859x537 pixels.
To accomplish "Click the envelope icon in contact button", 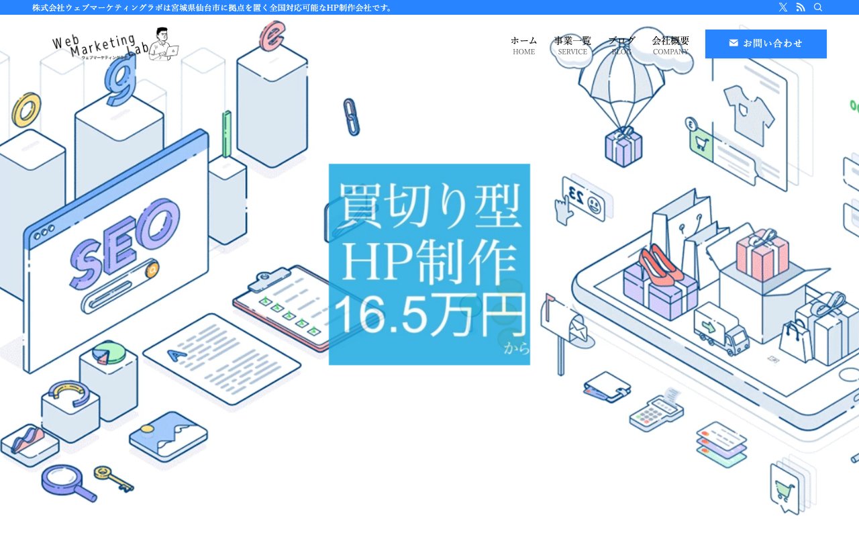I will [734, 43].
